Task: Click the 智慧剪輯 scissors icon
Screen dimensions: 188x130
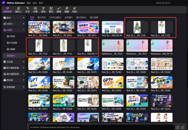Action: pos(5,87)
